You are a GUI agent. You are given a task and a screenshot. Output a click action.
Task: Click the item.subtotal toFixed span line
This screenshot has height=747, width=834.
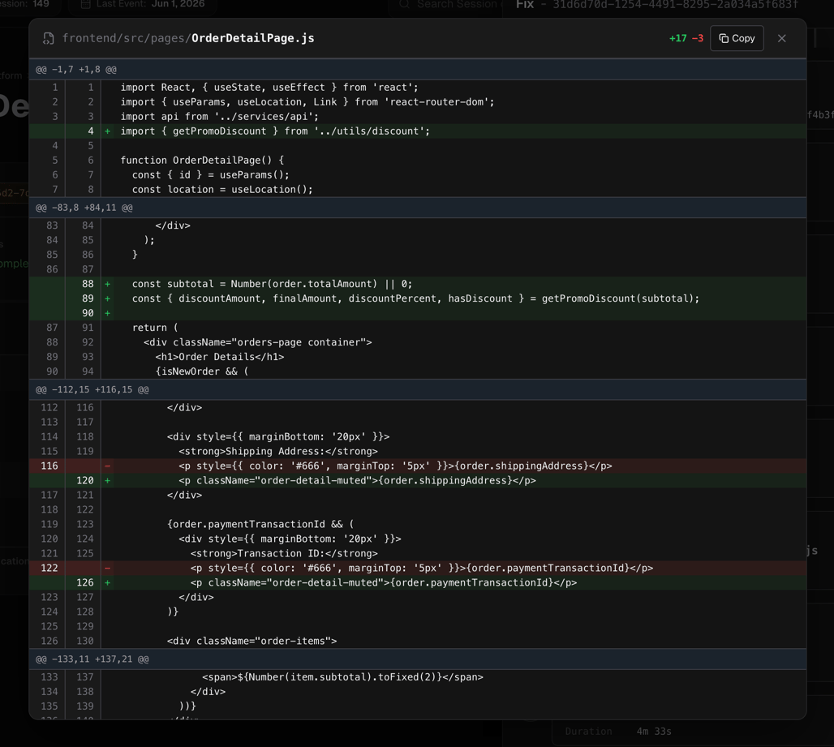tap(418, 677)
